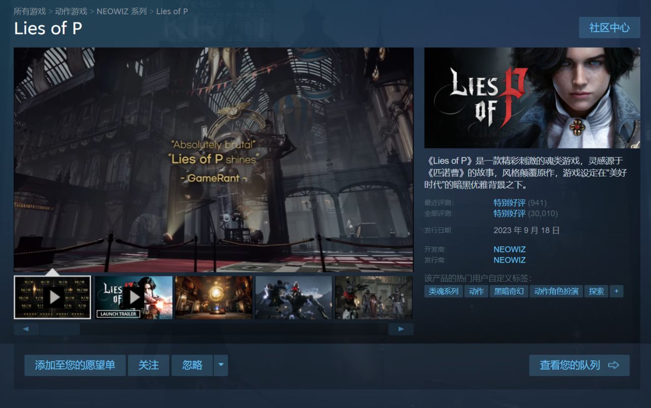Select the 黑暗奇幻 tag
Screen dimensions: 651x408
coord(509,291)
